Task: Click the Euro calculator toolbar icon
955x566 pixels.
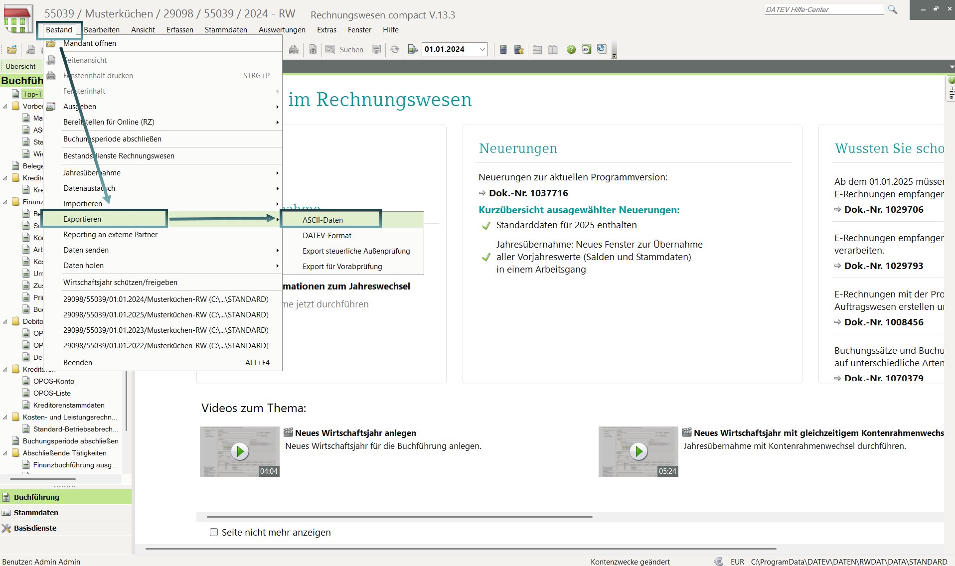Action: click(519, 49)
